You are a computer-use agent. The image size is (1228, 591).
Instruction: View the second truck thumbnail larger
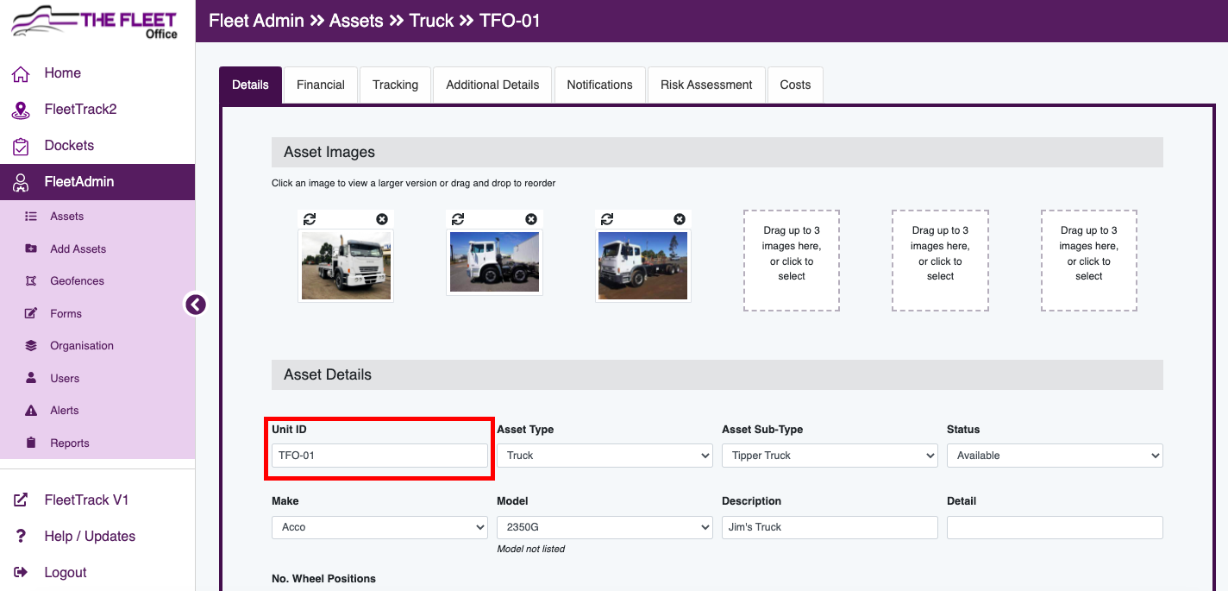pyautogui.click(x=494, y=262)
